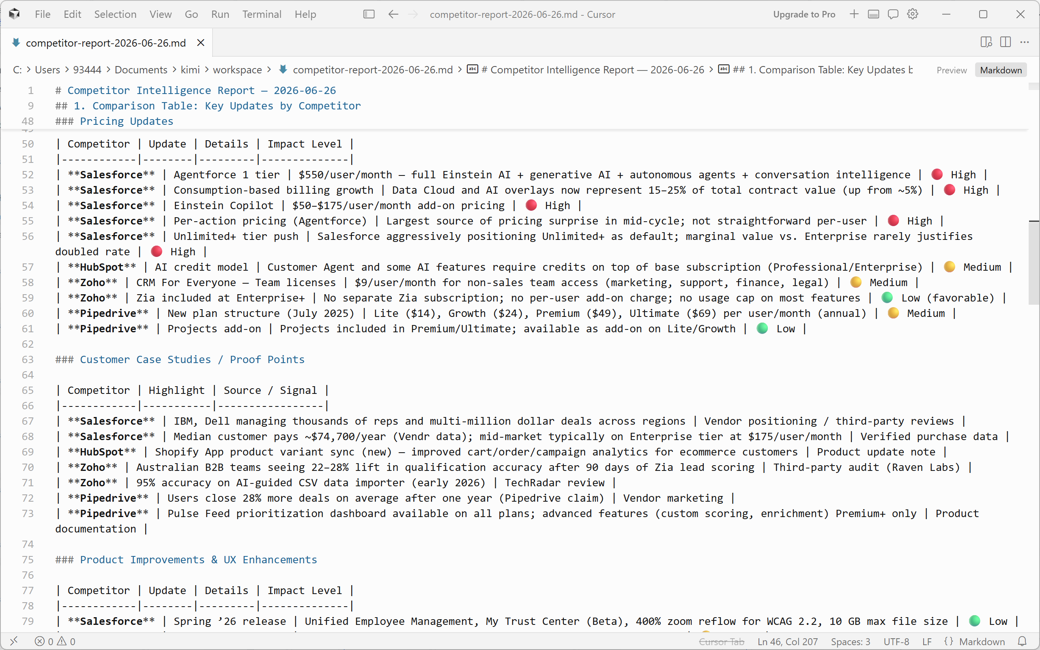
Task: Open the chat bubble icon
Action: (893, 14)
